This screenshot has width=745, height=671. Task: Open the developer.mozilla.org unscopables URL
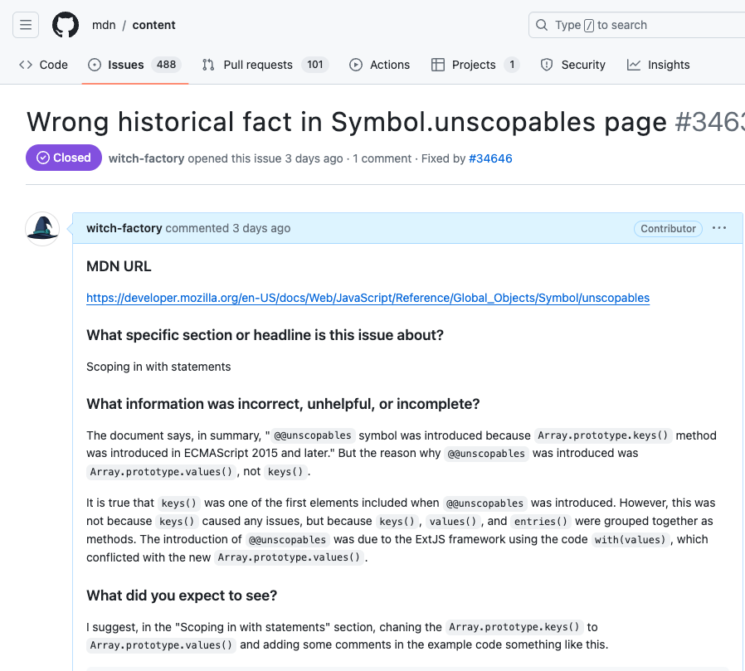point(368,298)
